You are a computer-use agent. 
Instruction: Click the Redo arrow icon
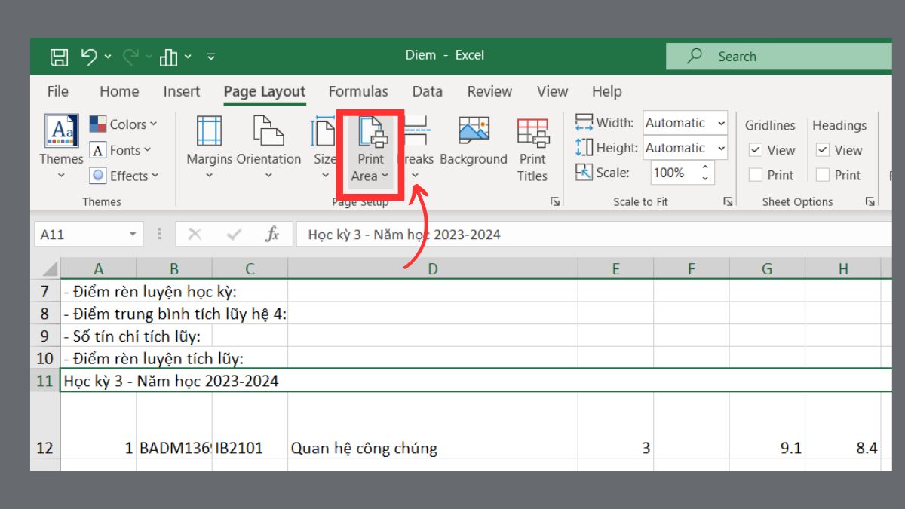[130, 57]
